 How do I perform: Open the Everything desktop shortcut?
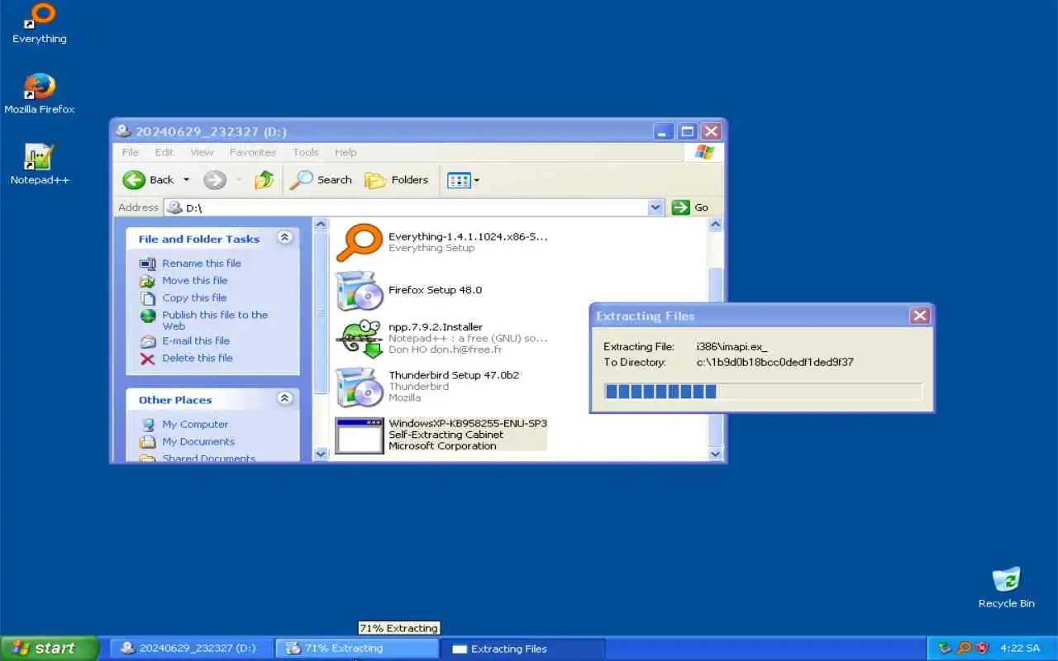(x=39, y=23)
